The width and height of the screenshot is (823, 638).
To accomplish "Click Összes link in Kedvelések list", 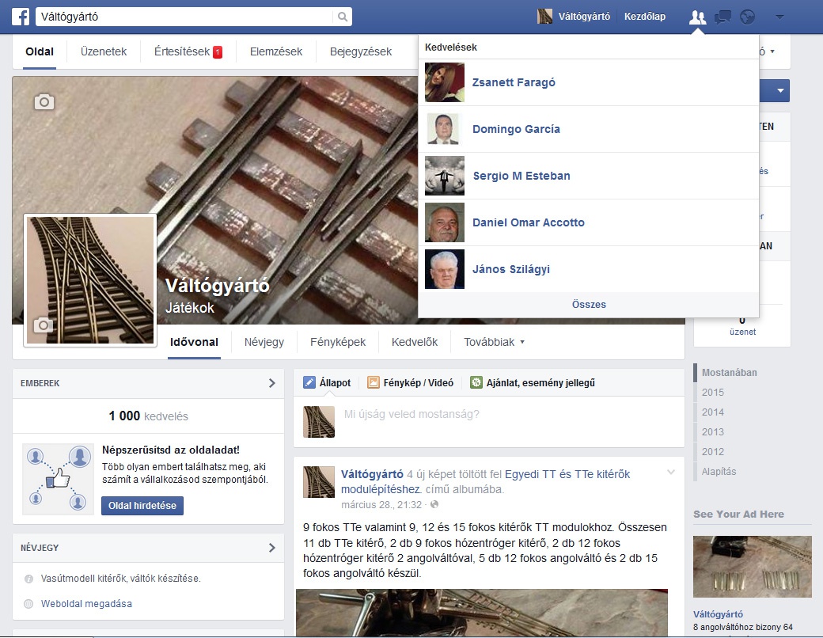I will point(589,305).
